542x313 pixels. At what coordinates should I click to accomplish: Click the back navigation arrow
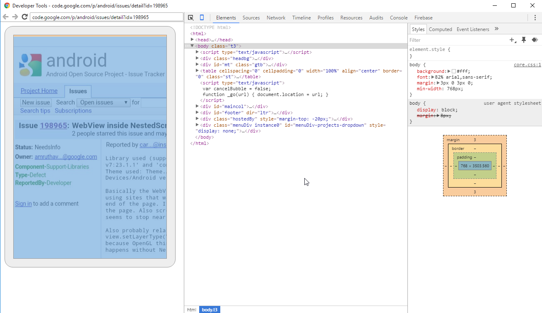(5, 17)
